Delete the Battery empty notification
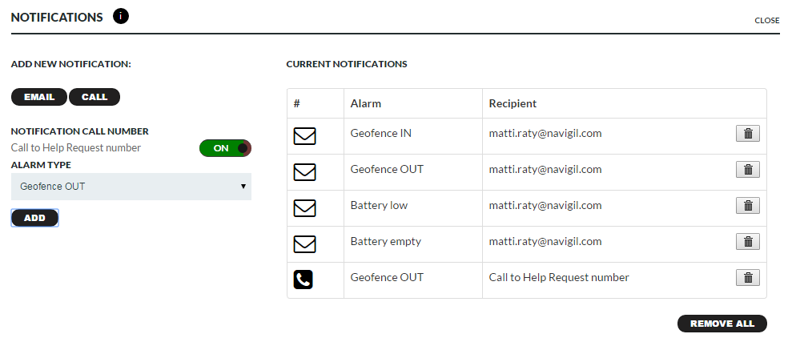788x346 pixels. point(747,242)
